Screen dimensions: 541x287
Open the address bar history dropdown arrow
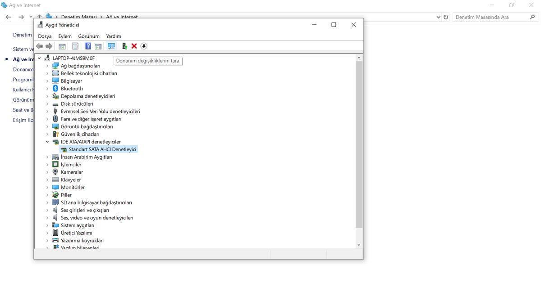tap(438, 17)
